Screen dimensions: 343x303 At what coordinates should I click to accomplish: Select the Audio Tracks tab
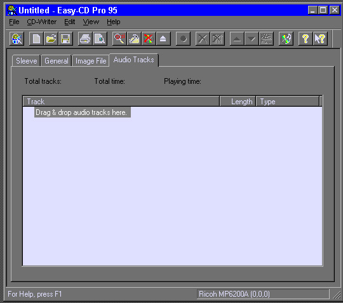click(134, 60)
